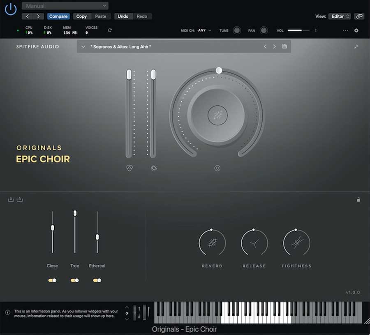The image size is (370, 335).
Task: Click the refresh icon beside Voices
Action: coord(110,30)
